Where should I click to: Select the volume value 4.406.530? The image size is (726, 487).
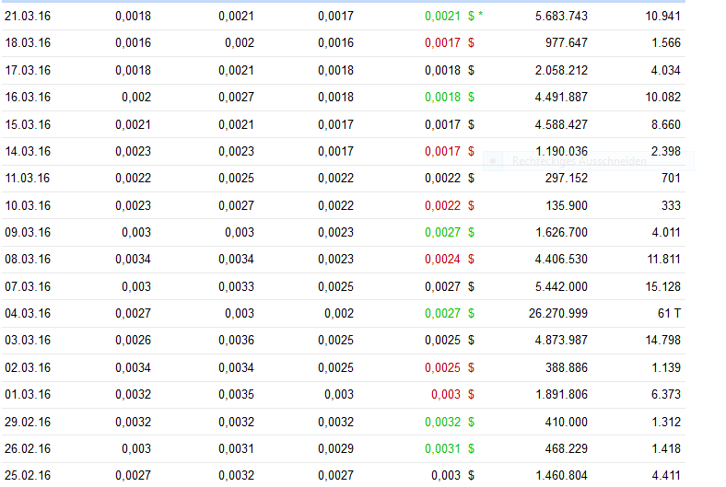tap(561, 259)
